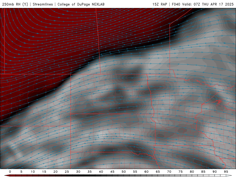
Task: Click the "25" label on the color scale
Action: [67, 172]
